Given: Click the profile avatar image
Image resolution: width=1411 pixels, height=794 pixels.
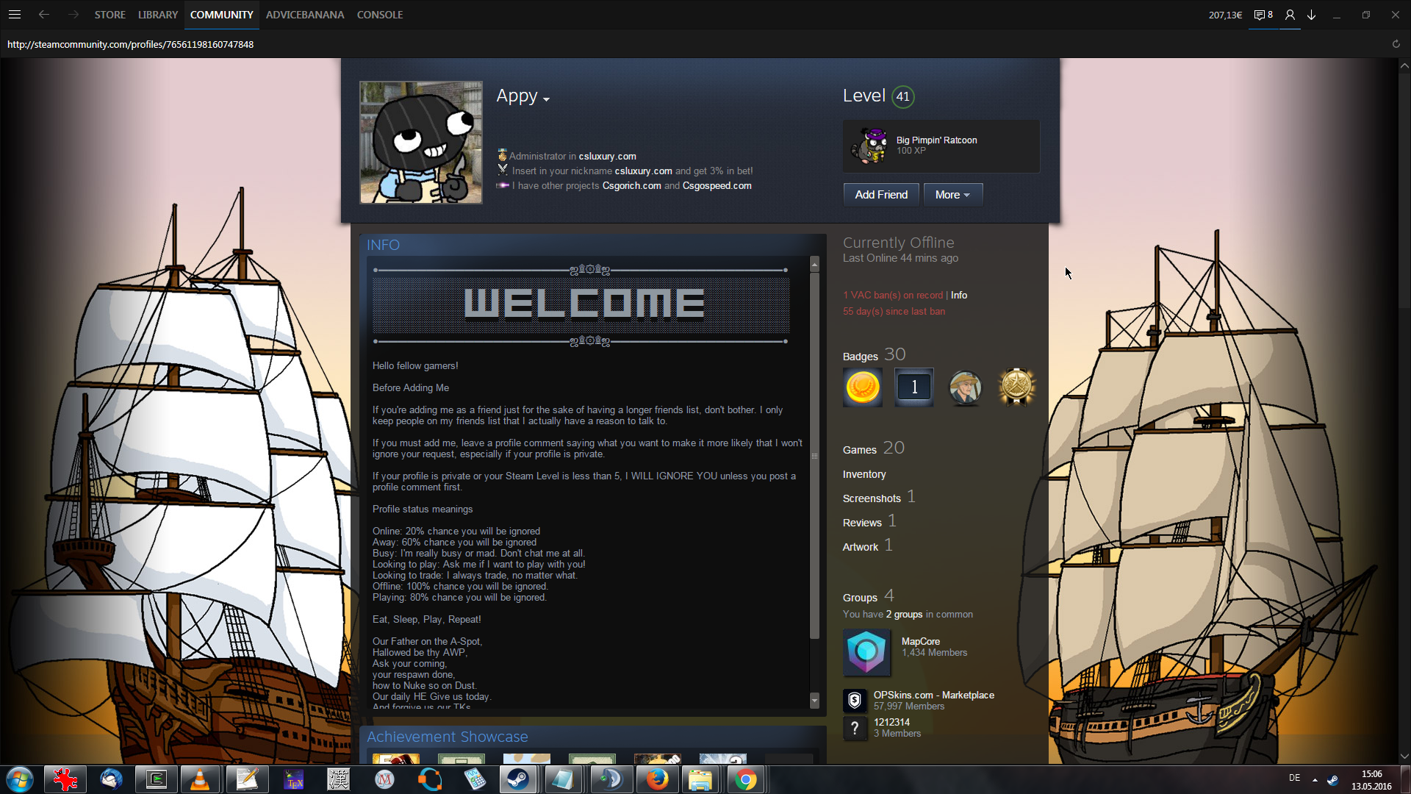Looking at the screenshot, I should click(420, 143).
